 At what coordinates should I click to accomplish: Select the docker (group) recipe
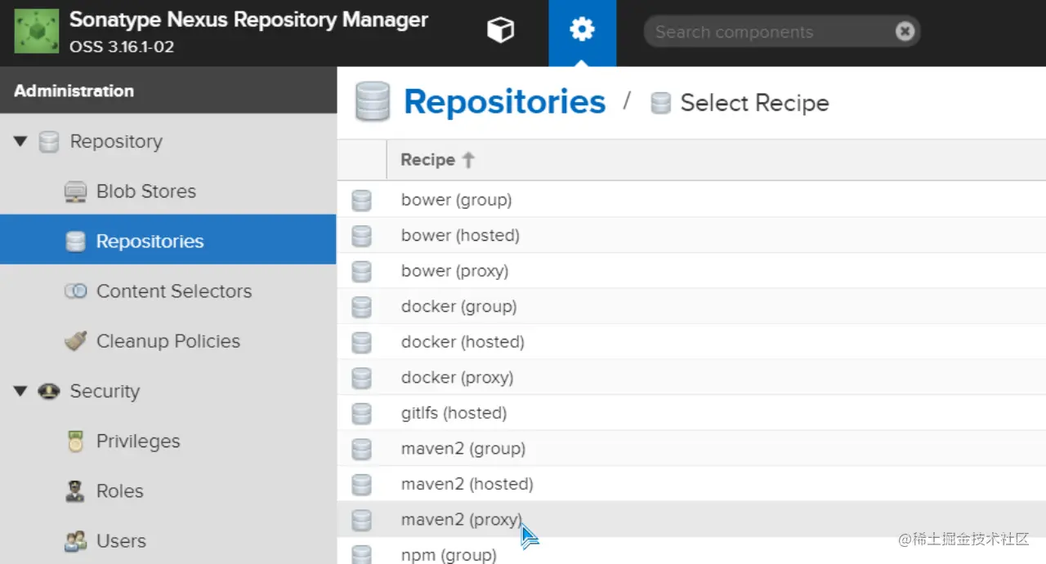coord(691,307)
